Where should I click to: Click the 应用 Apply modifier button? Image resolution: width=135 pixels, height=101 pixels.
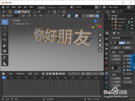coord(116,48)
